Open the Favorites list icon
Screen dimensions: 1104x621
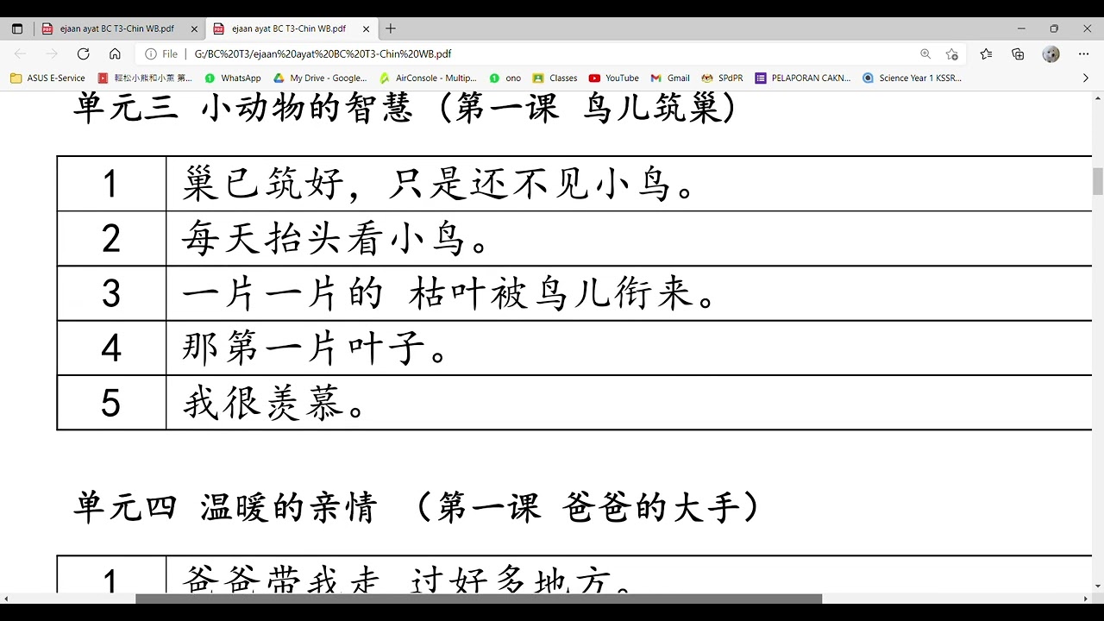click(986, 53)
